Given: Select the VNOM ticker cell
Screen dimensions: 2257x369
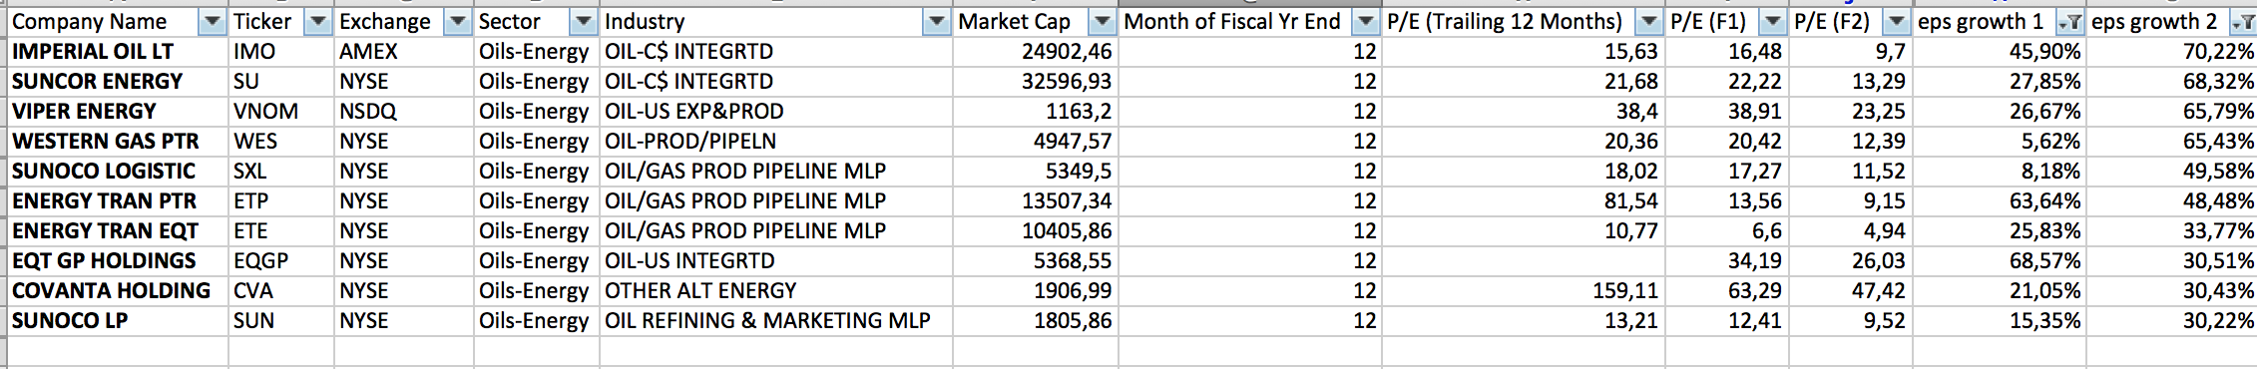Looking at the screenshot, I should pyautogui.click(x=281, y=112).
